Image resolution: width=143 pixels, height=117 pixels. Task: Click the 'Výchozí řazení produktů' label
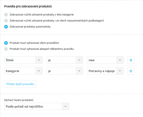click(x=19, y=100)
